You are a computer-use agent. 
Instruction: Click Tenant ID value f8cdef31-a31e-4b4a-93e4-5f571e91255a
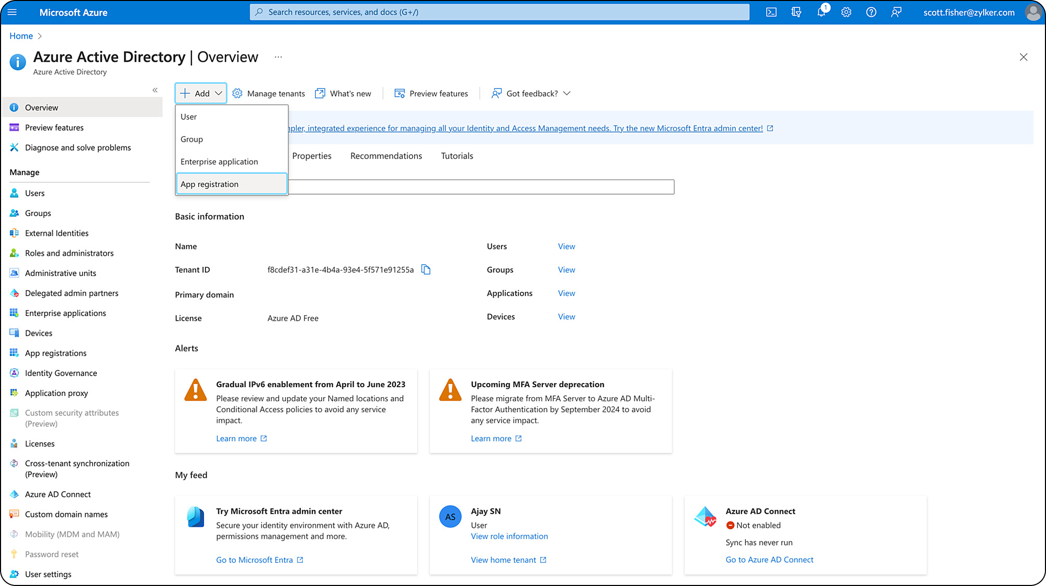[340, 270]
